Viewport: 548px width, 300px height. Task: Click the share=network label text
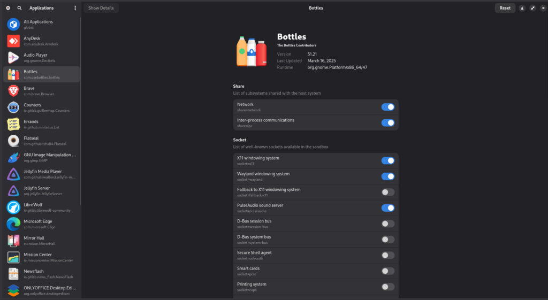(249, 110)
